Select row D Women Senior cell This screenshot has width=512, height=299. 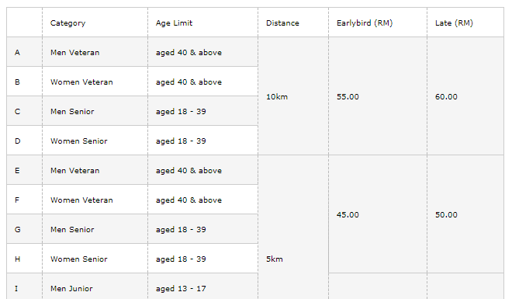click(95, 141)
